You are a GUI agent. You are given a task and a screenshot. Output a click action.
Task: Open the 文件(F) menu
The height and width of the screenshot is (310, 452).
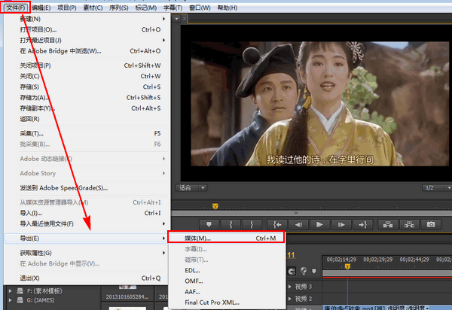point(16,8)
